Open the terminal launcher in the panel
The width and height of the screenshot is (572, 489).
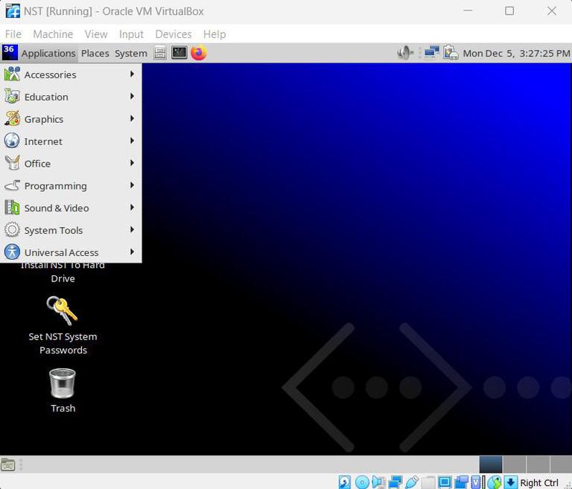179,53
